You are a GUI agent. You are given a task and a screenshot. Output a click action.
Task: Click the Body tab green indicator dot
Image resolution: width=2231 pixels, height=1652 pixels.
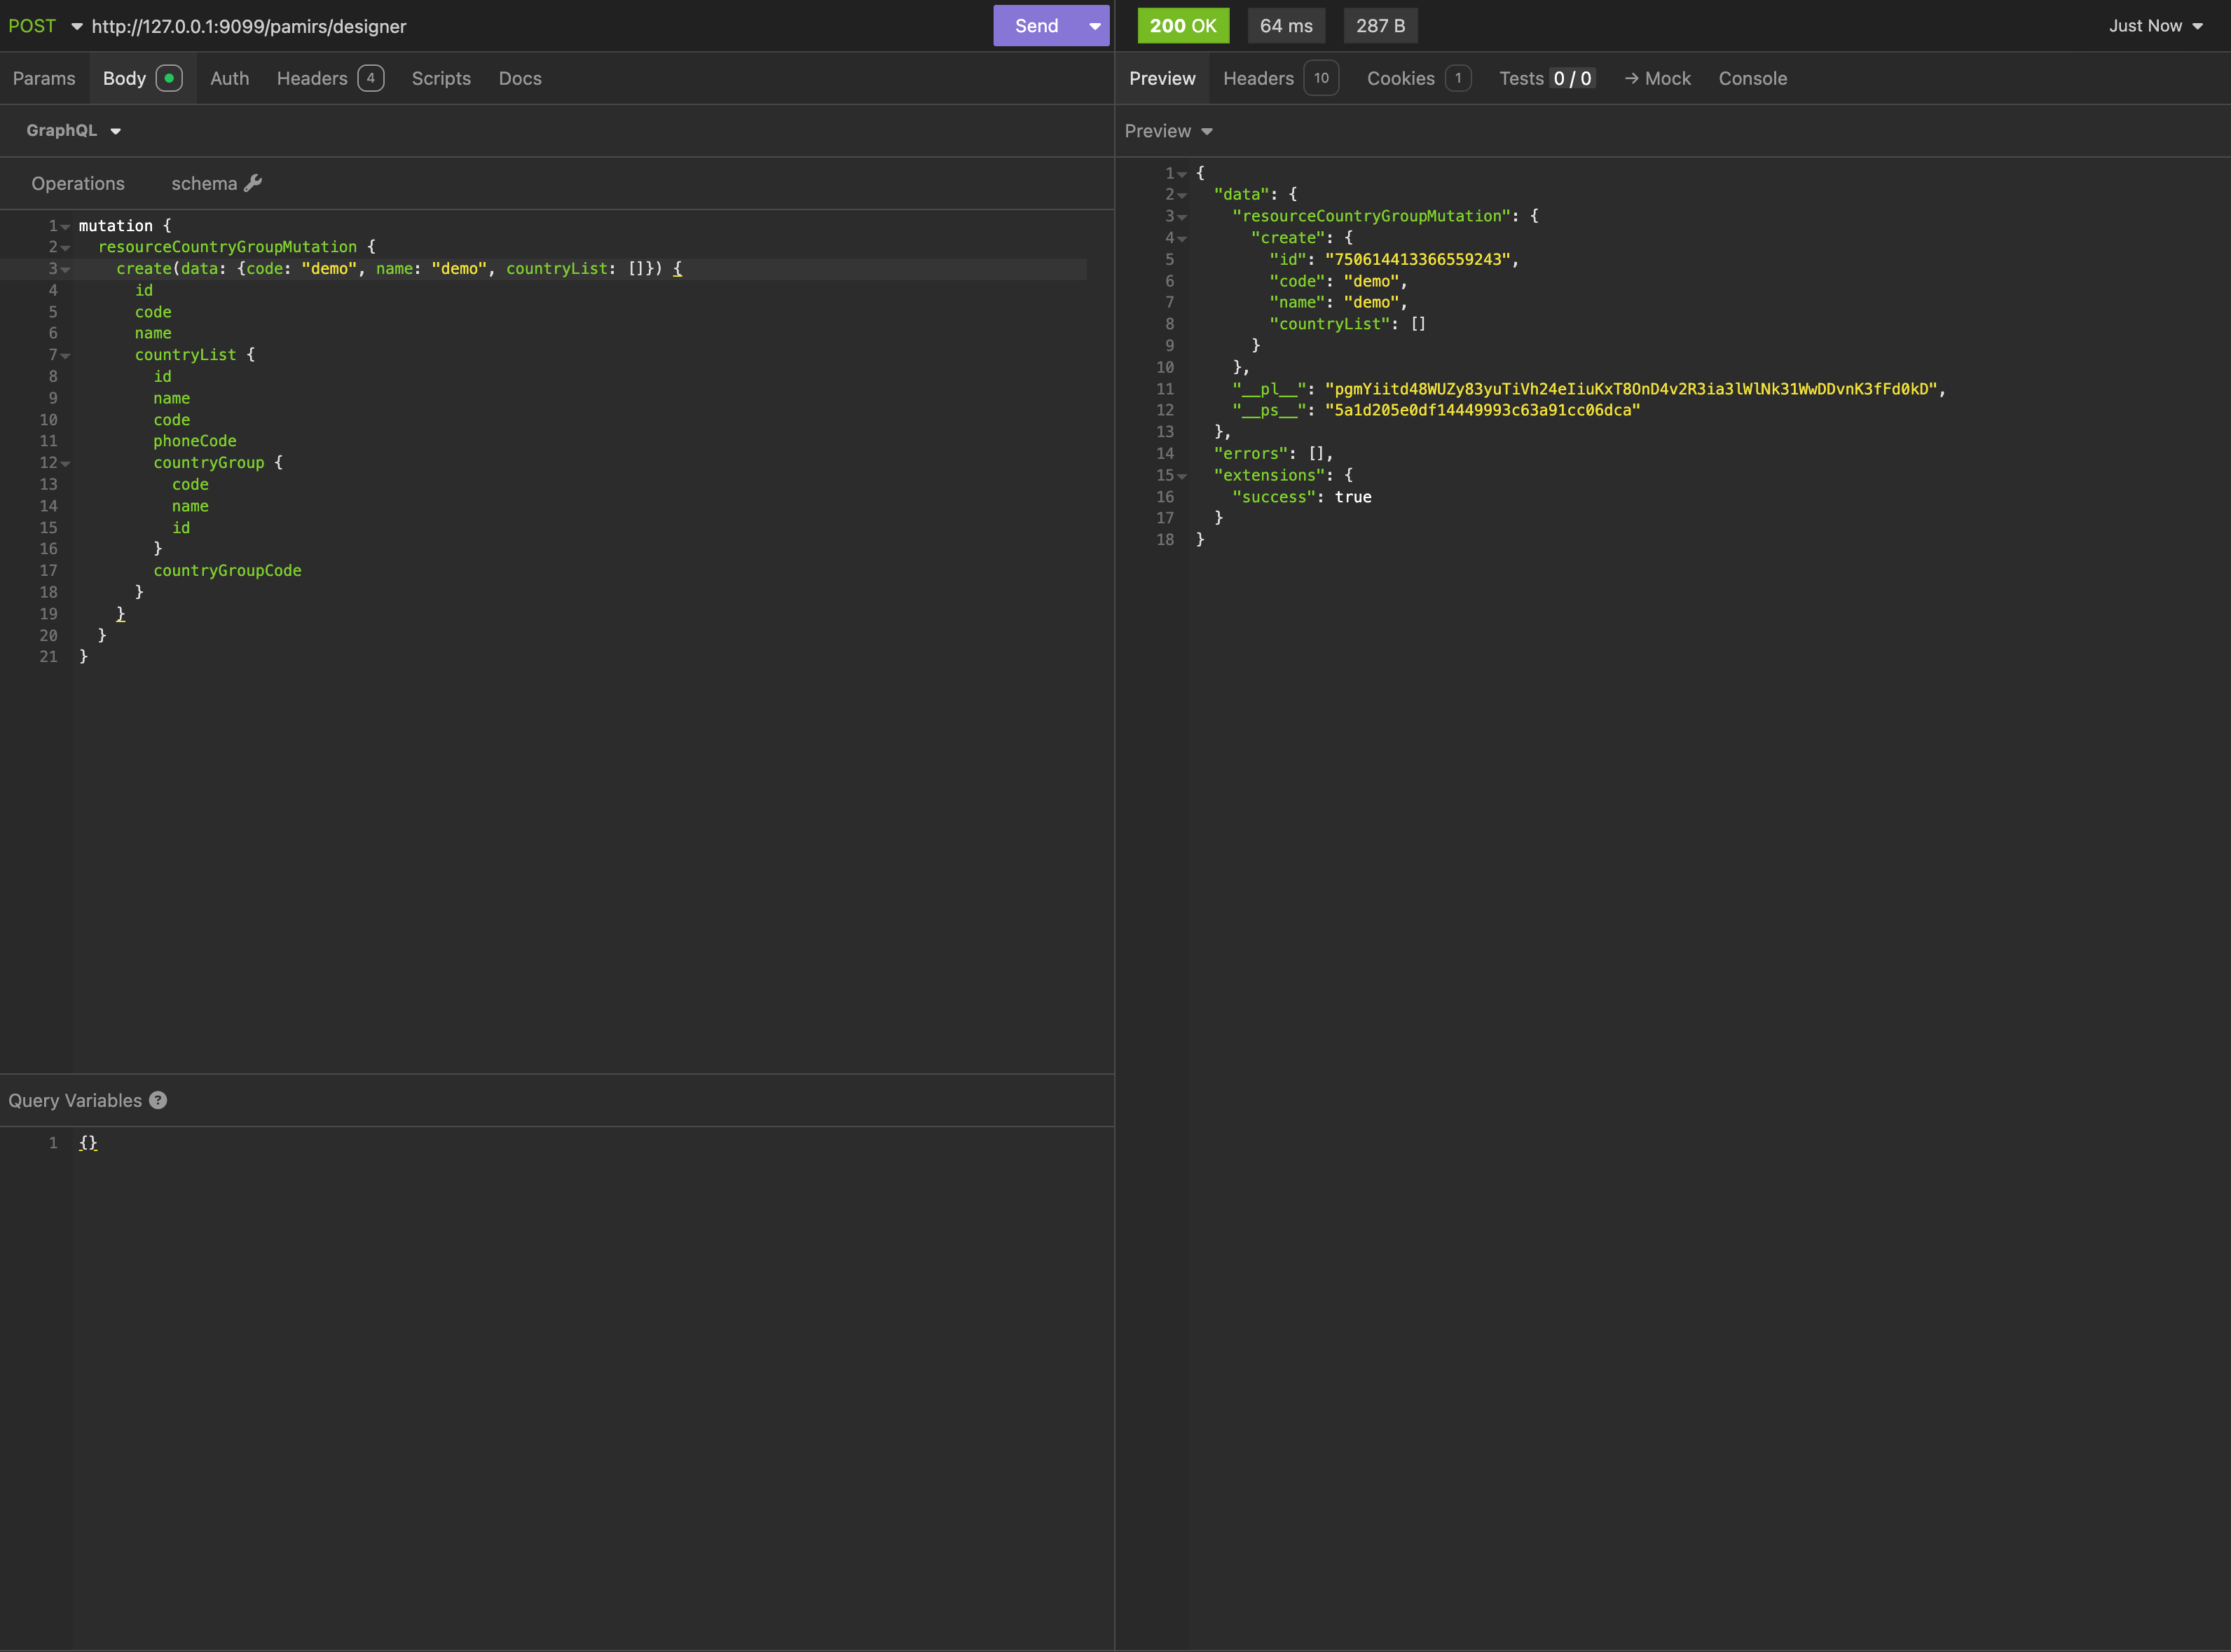169,78
